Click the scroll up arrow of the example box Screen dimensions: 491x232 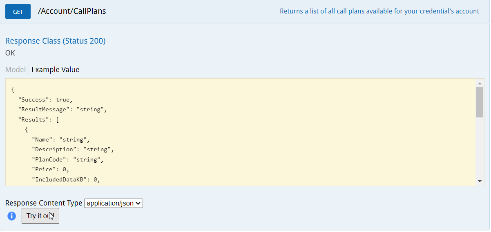[x=480, y=84]
